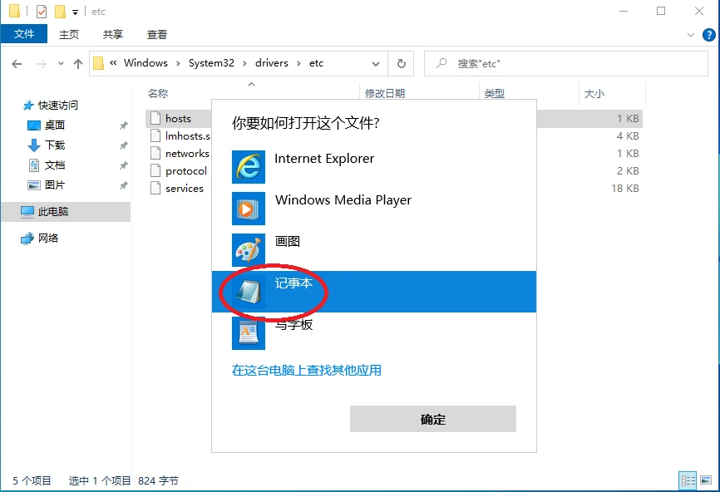Click the services file icon
720x492 pixels.
tap(155, 188)
